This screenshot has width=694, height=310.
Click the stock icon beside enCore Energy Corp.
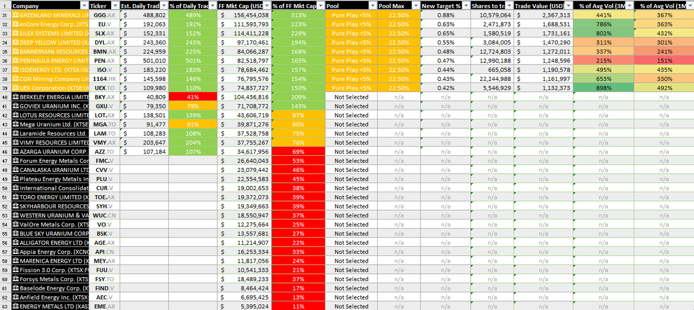tap(15, 24)
